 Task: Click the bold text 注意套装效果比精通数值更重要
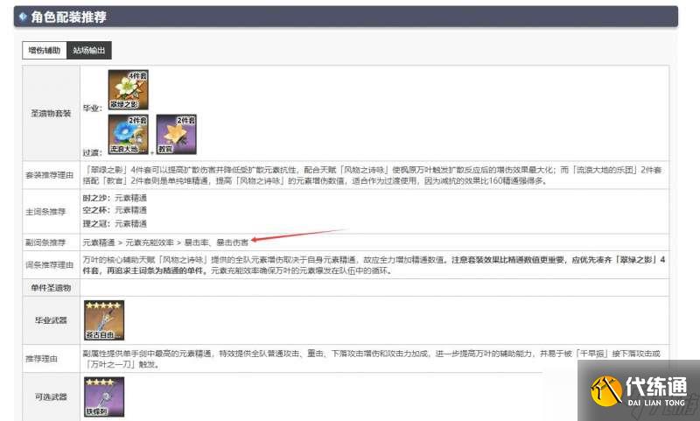pyautogui.click(x=507, y=259)
